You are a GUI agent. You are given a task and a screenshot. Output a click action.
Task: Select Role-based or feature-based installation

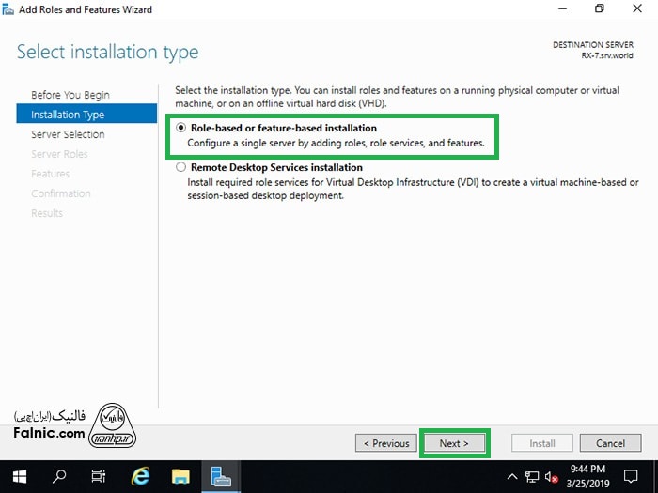tap(181, 128)
